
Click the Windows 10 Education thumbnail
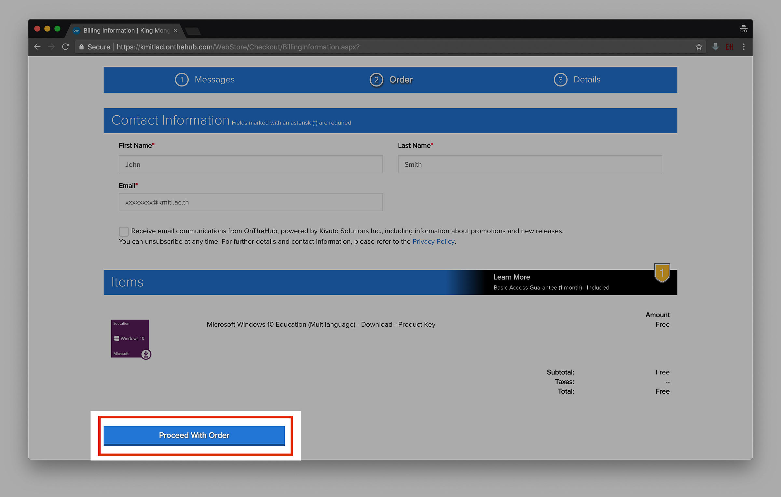(130, 339)
